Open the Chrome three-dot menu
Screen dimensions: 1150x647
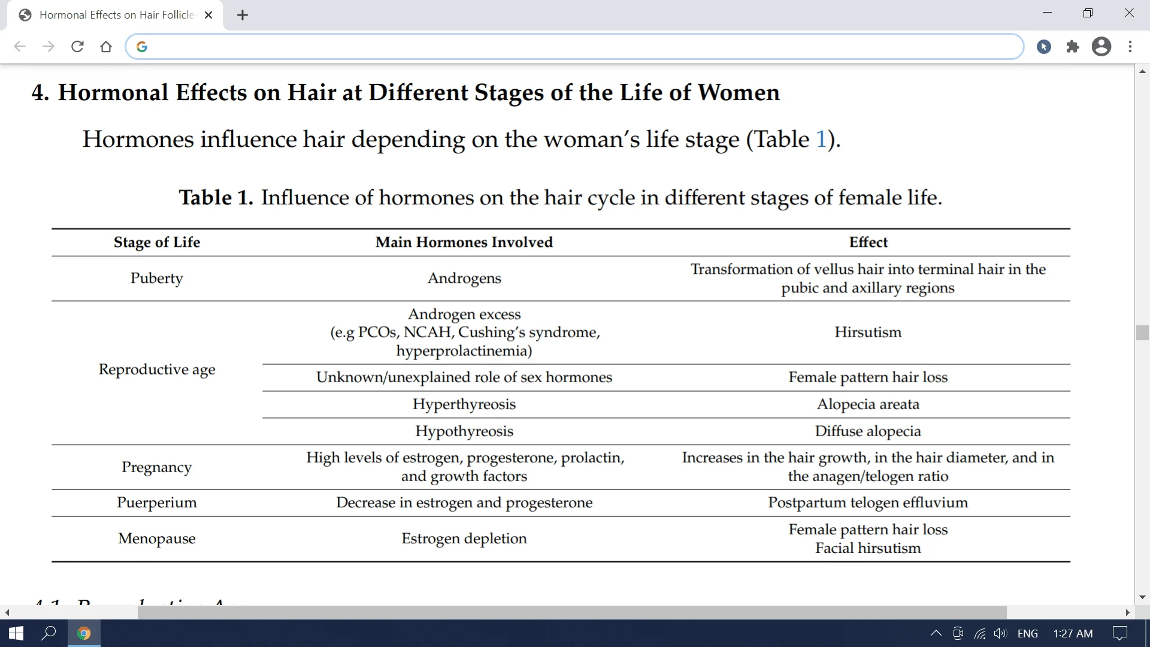point(1130,47)
